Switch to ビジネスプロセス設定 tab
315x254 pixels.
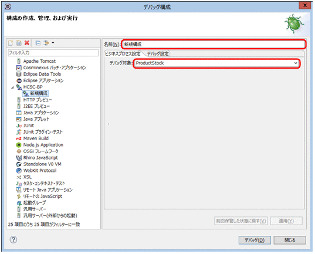[x=123, y=53]
